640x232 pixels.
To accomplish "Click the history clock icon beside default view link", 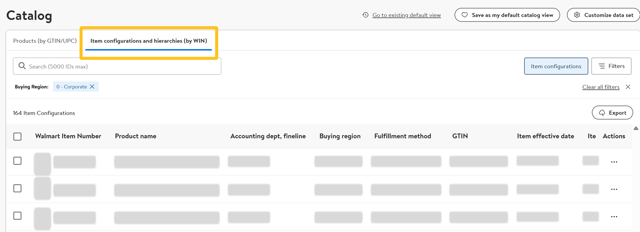I will (x=365, y=15).
